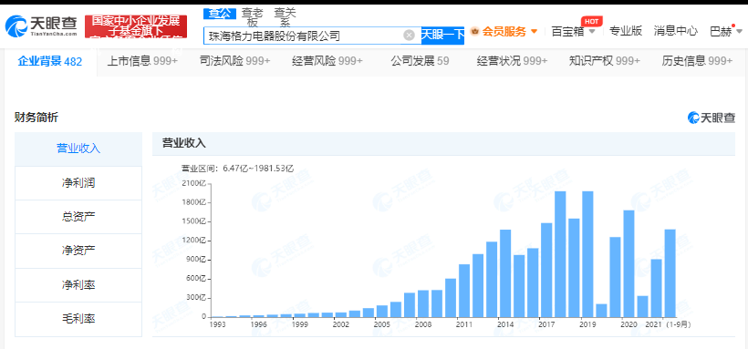Switch to the 公司发展 59 tab

[x=420, y=61]
